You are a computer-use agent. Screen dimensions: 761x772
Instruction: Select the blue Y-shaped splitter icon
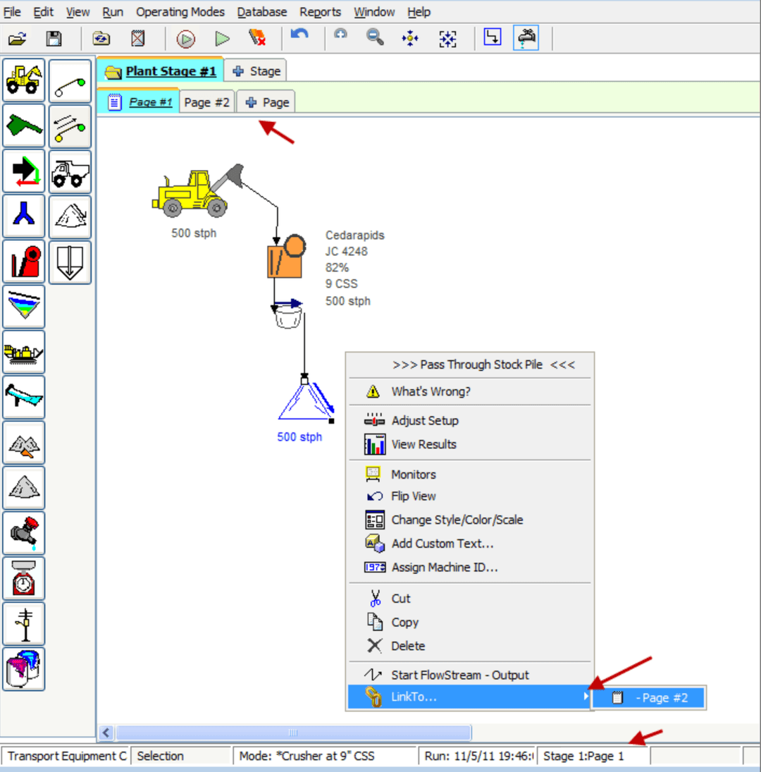[24, 216]
